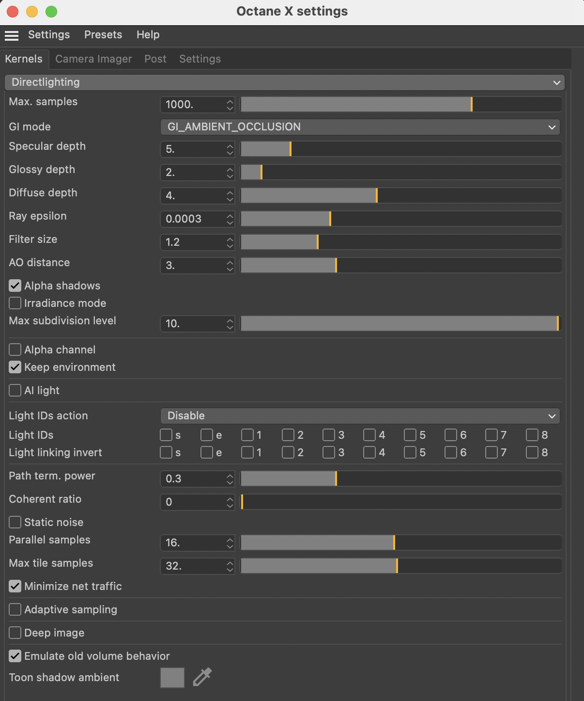584x701 pixels.
Task: Check Light linking invert checkbox 7
Action: tap(492, 452)
